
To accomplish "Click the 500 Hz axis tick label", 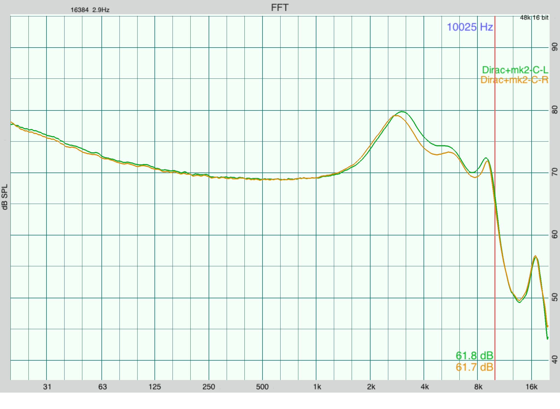I will tap(262, 387).
